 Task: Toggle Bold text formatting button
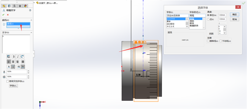pos(14,56)
